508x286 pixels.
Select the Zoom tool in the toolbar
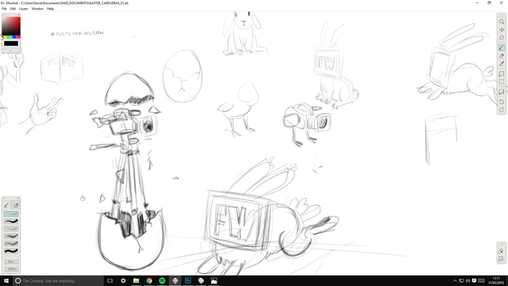click(502, 22)
